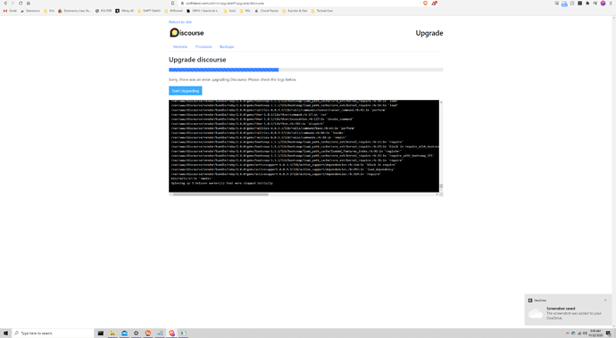Click the taskbar clock and date
The height and width of the screenshot is (338, 616).
click(595, 334)
